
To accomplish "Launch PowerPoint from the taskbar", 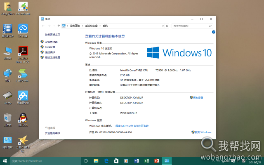I will (157, 161).
